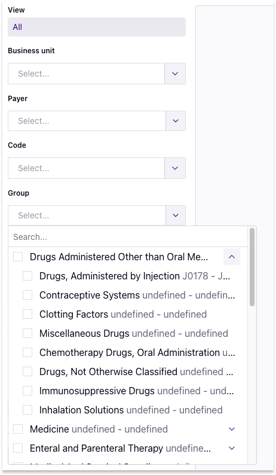
Task: Open the Payer dropdown arrow
Action: pyautogui.click(x=176, y=121)
